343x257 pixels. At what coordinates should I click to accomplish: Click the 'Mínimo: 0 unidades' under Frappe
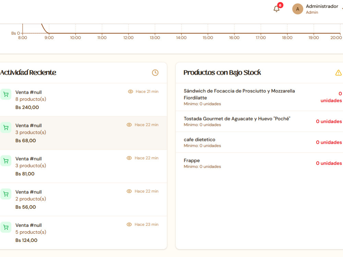(x=202, y=167)
